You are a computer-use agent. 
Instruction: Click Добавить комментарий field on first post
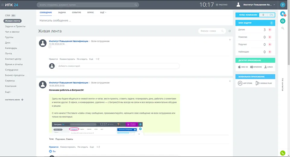pos(118,66)
